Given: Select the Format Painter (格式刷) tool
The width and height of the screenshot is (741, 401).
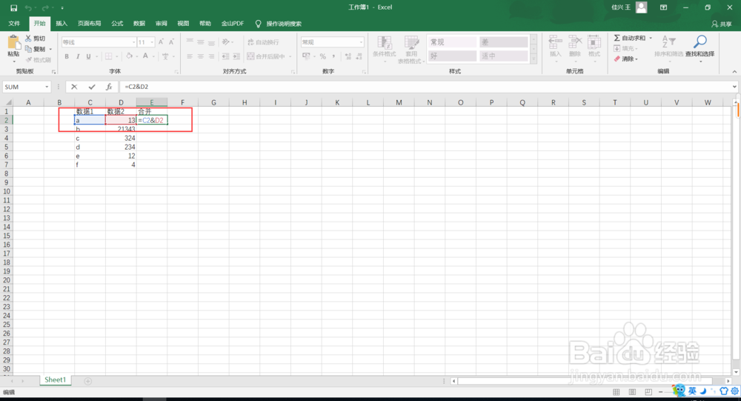Looking at the screenshot, I should pos(39,60).
